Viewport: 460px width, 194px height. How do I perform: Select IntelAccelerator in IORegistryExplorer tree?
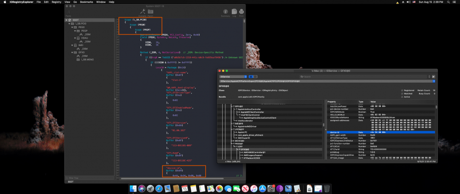244,121
